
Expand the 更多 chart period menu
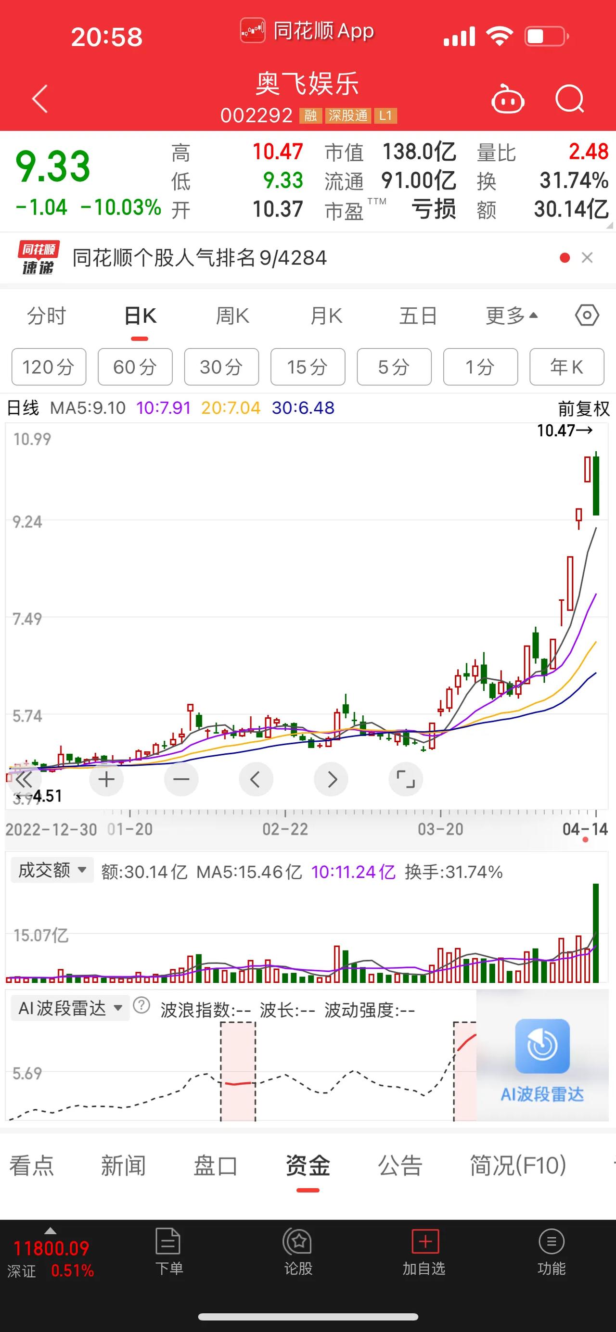coord(512,316)
